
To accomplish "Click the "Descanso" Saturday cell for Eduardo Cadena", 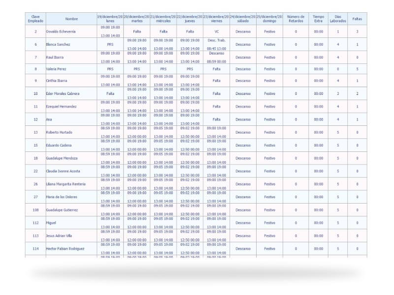I will click(243, 145).
